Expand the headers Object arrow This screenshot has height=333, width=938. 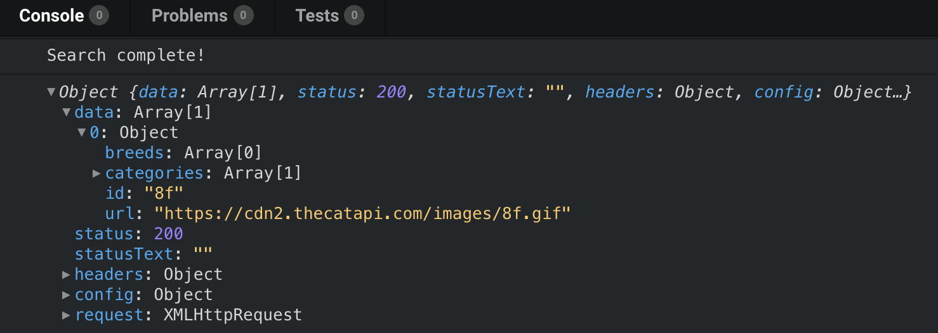(x=66, y=274)
